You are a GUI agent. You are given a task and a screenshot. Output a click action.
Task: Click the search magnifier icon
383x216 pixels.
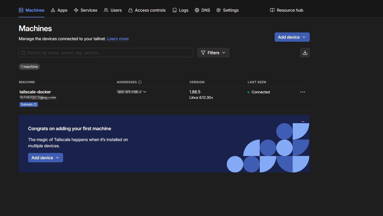(x=23, y=53)
